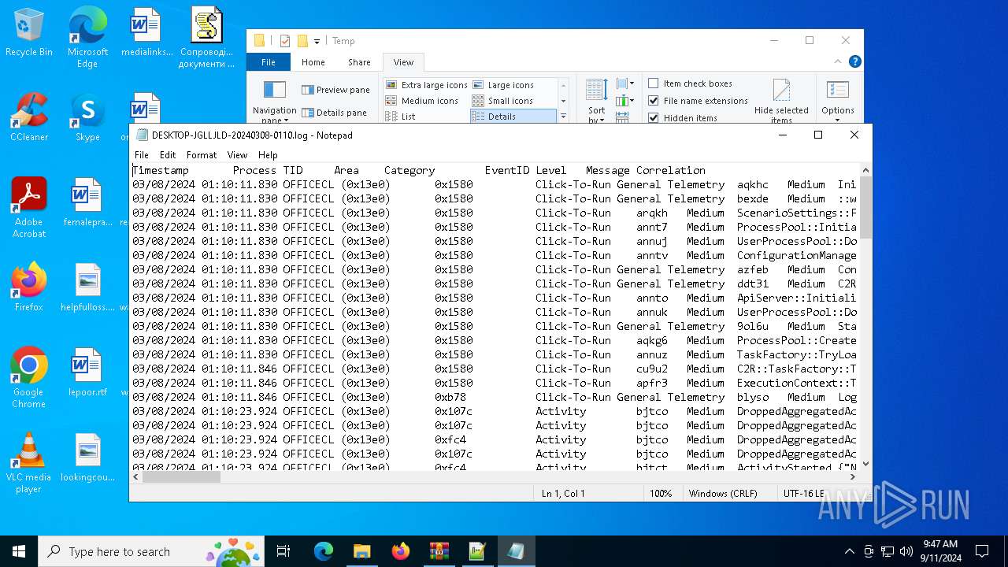Open the Cyrillic-named script file on desktop
Screen dimensions: 1008x567
206,38
